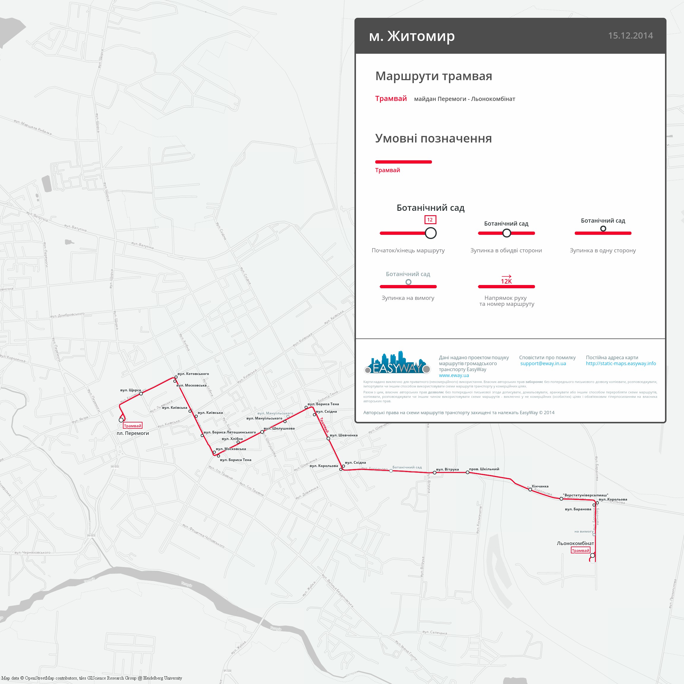
Task: Open the www.eway.ua link
Action: click(454, 375)
